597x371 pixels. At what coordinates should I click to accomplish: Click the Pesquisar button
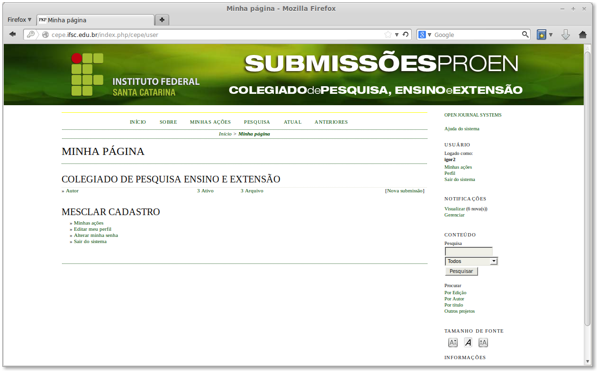461,271
